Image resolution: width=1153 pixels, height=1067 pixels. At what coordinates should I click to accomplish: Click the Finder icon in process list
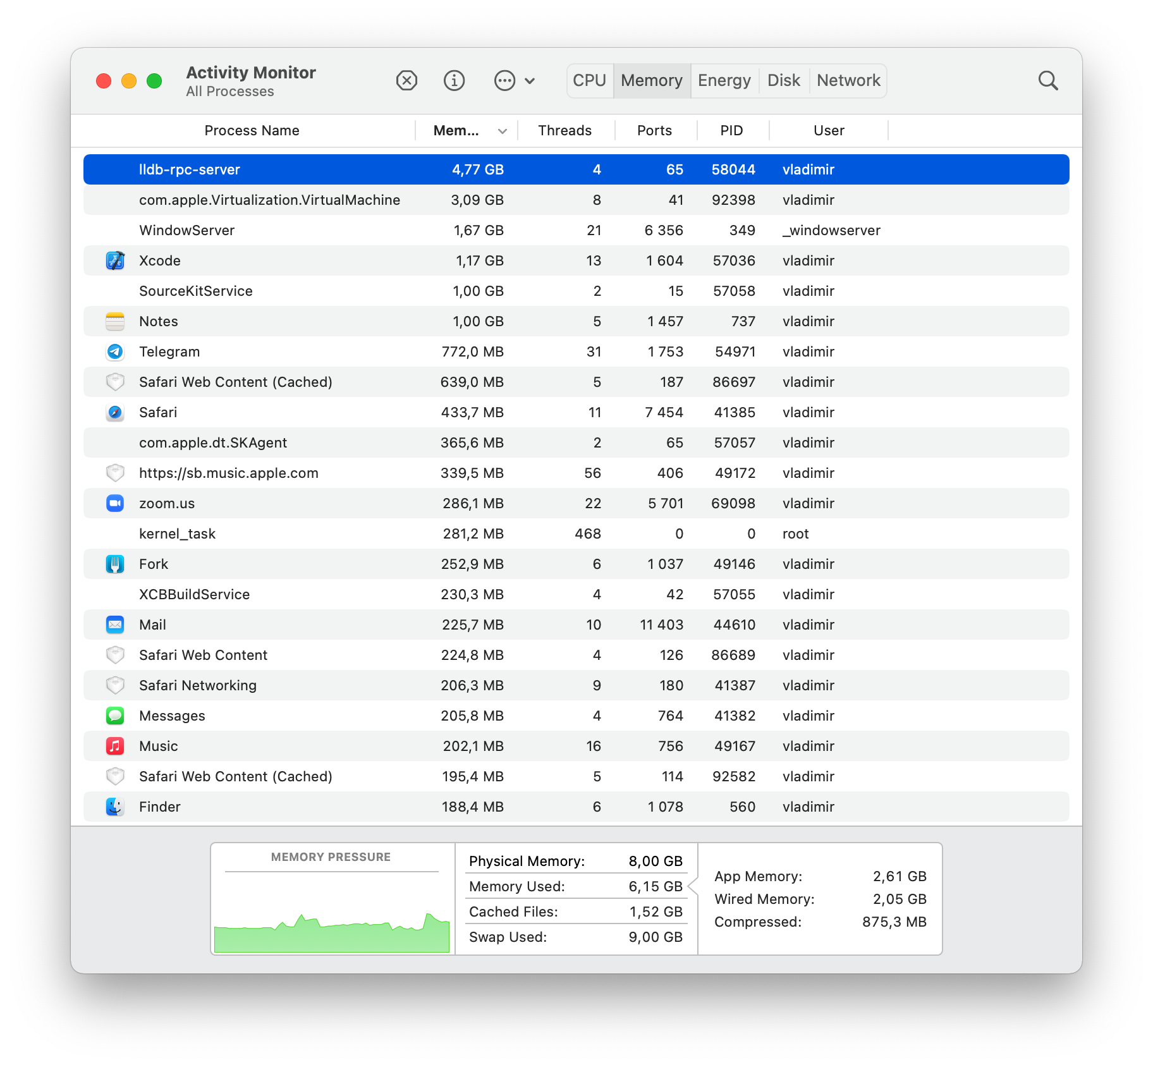pos(115,807)
